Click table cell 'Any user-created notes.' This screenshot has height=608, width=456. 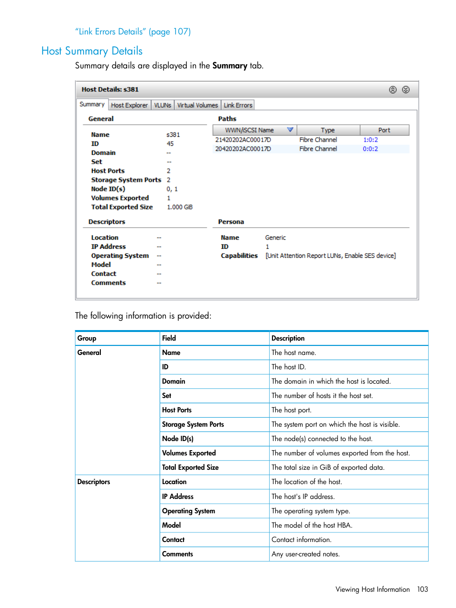349,554
